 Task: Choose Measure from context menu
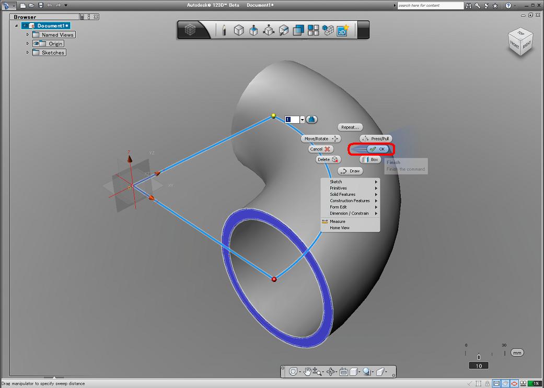[350, 221]
